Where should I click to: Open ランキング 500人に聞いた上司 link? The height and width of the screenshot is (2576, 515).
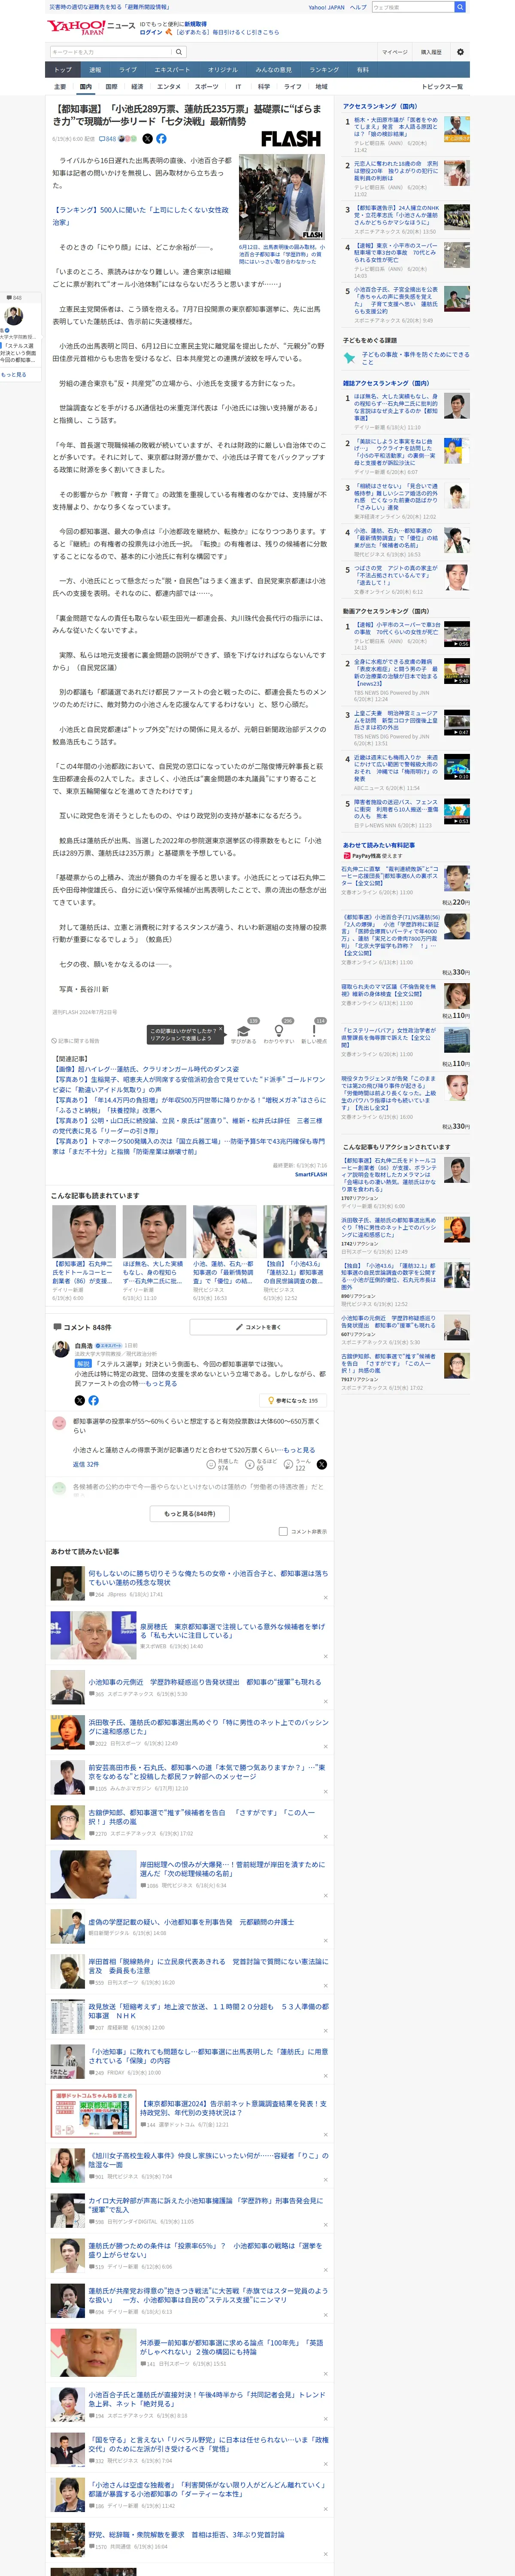pos(141,216)
